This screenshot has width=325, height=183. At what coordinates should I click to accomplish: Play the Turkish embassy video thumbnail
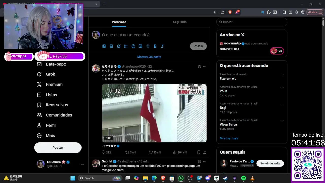pyautogui.click(x=154, y=113)
